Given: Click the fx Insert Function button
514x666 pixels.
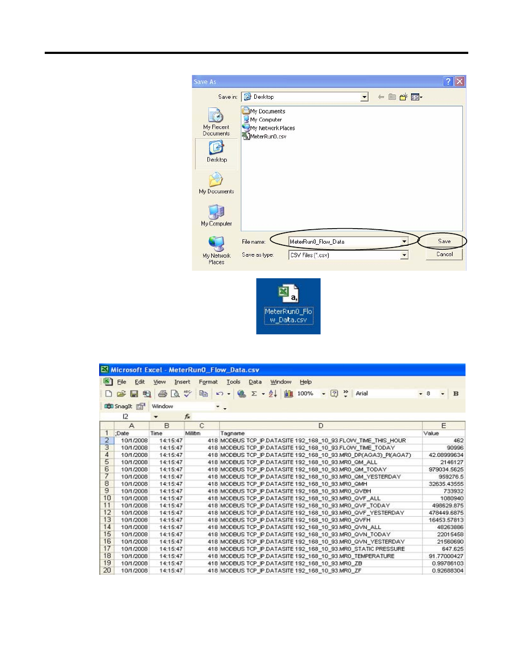Looking at the screenshot, I should [187, 417].
